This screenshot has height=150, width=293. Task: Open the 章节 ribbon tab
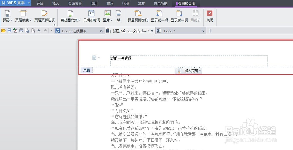141,3
